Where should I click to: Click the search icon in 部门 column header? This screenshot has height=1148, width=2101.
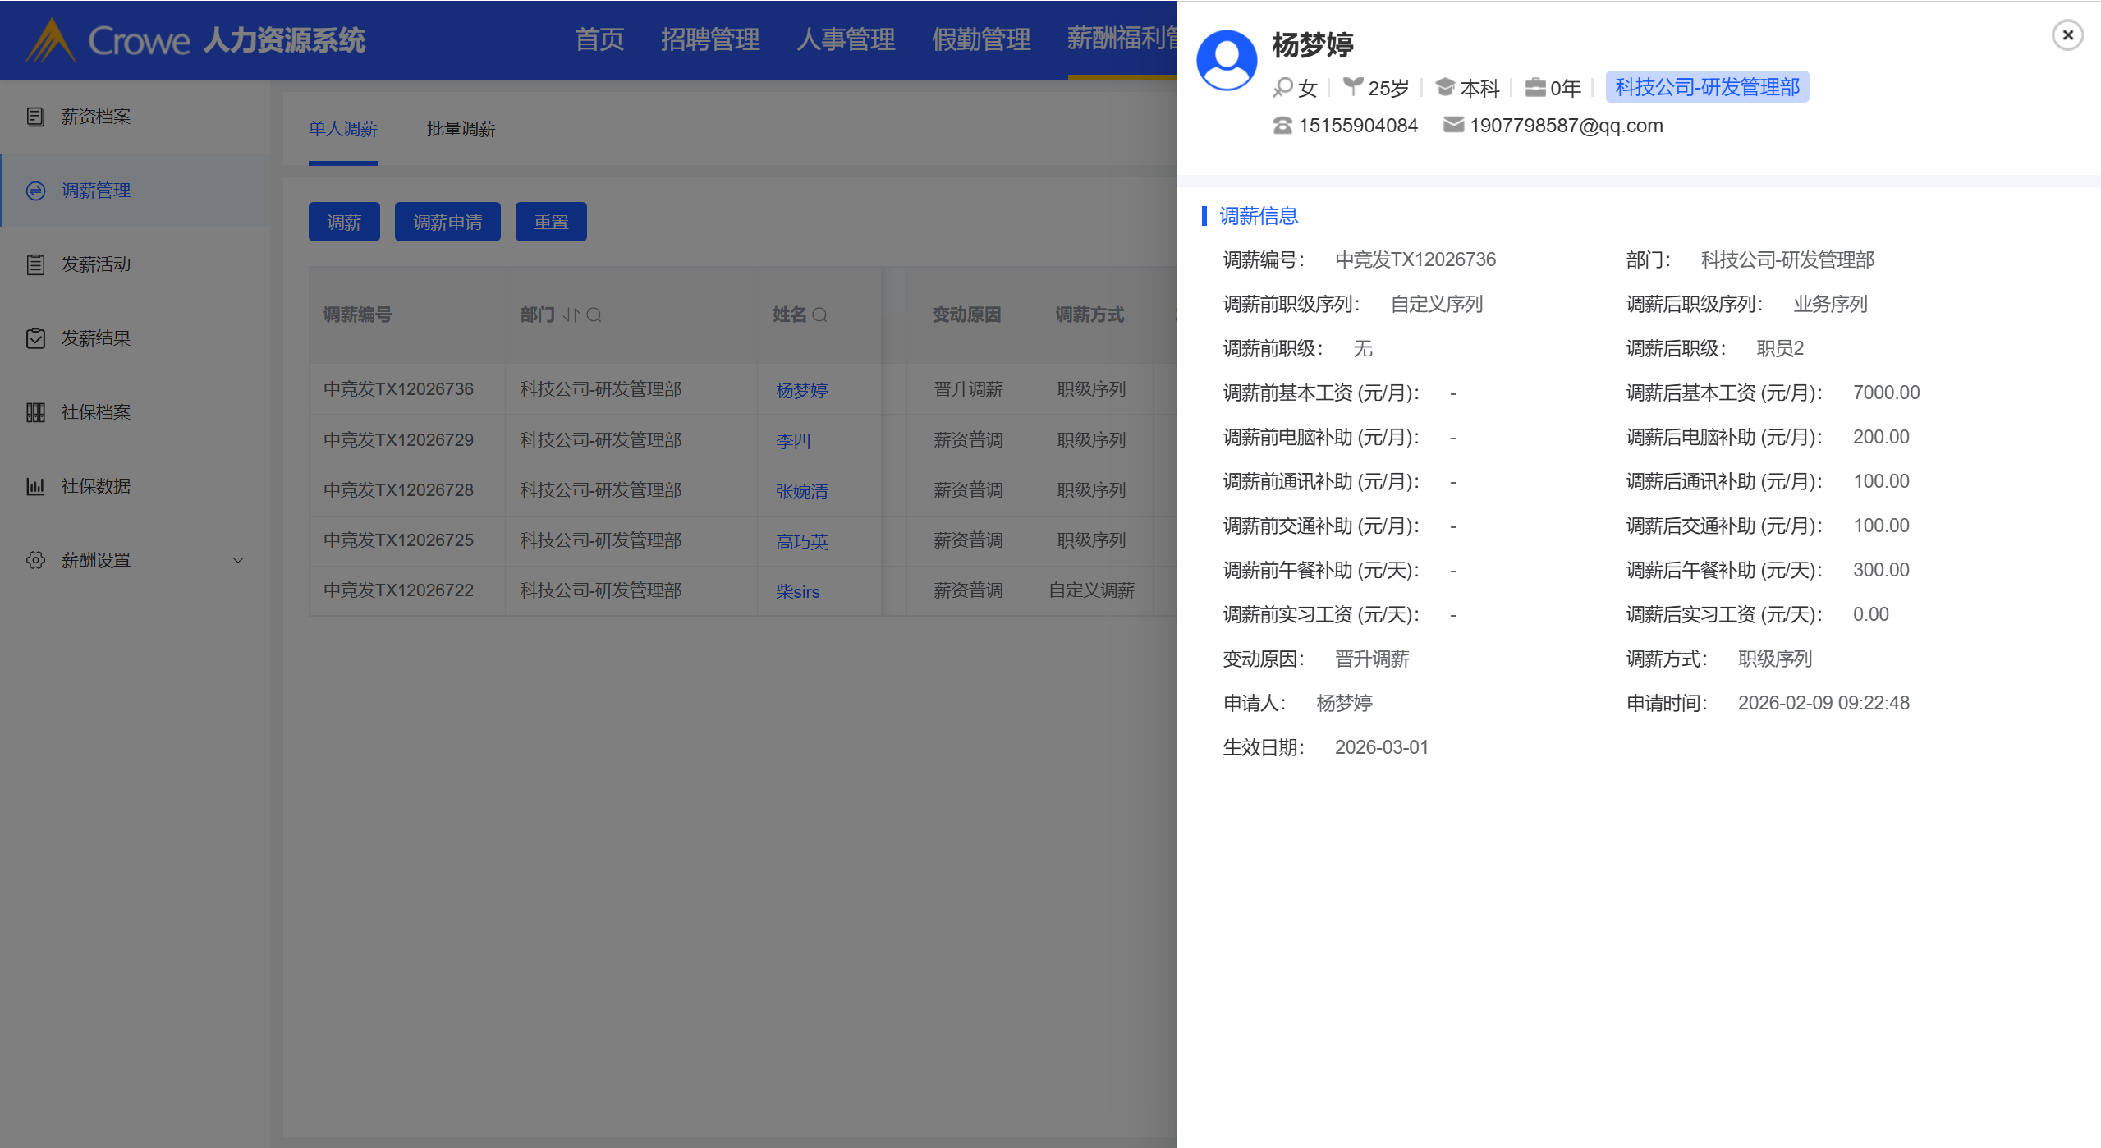[x=594, y=315]
